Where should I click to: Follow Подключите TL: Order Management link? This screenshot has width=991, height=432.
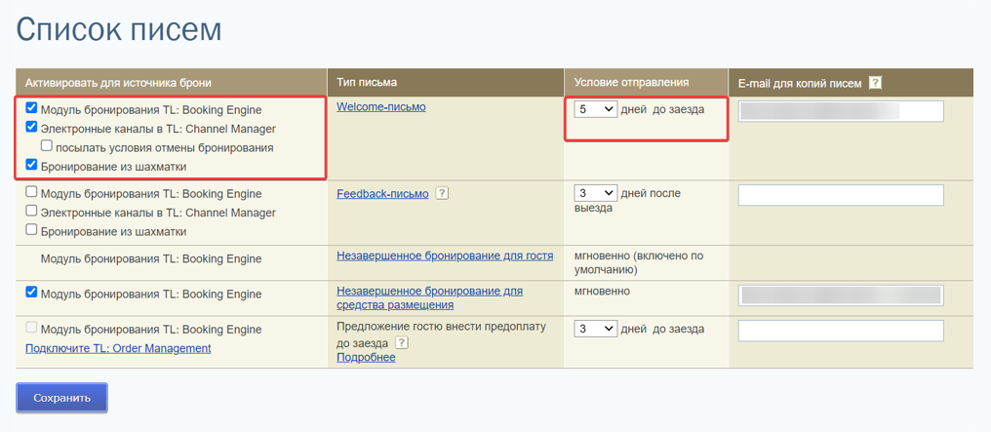coord(118,348)
